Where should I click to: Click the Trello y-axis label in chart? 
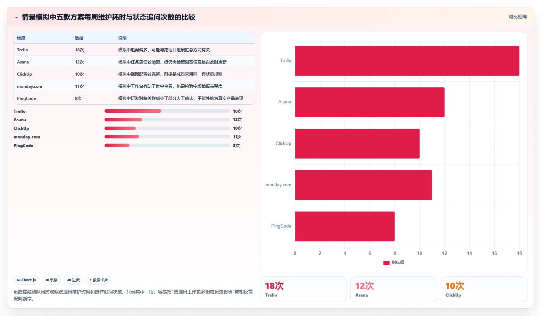coord(285,61)
